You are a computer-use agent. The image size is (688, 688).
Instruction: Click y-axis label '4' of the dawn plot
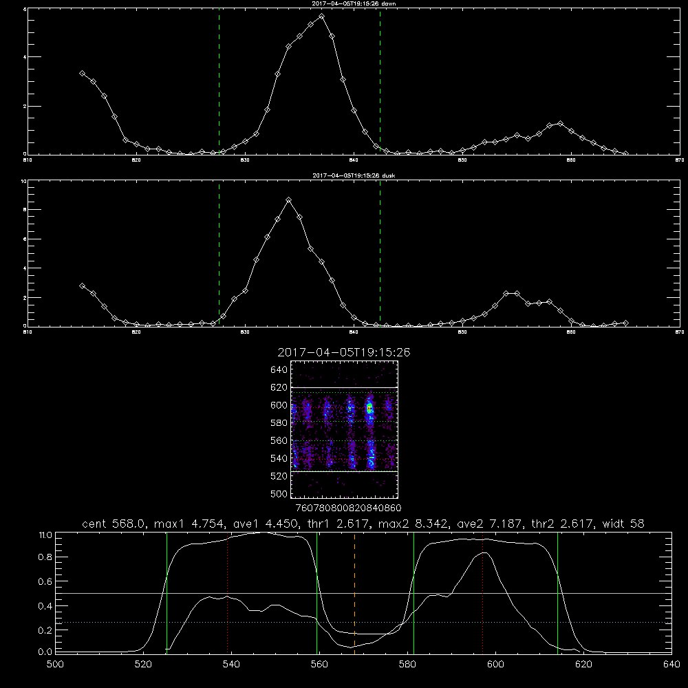pyautogui.click(x=25, y=57)
